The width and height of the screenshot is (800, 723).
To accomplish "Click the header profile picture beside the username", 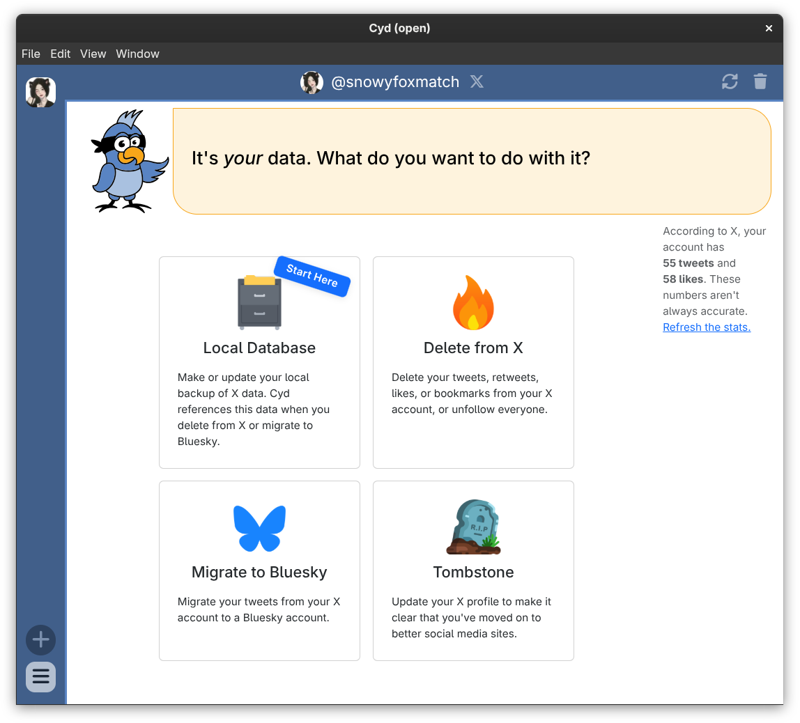I will coord(311,82).
